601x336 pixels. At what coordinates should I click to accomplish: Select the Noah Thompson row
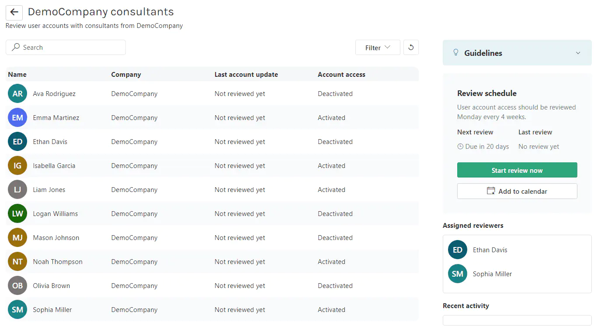pyautogui.click(x=175, y=261)
